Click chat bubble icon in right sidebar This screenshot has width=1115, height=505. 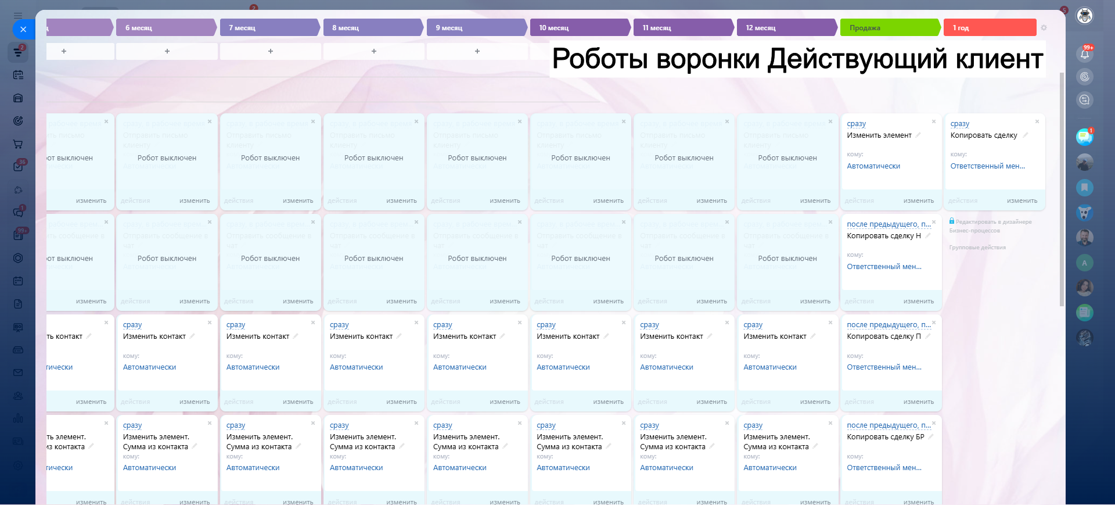click(x=1084, y=137)
